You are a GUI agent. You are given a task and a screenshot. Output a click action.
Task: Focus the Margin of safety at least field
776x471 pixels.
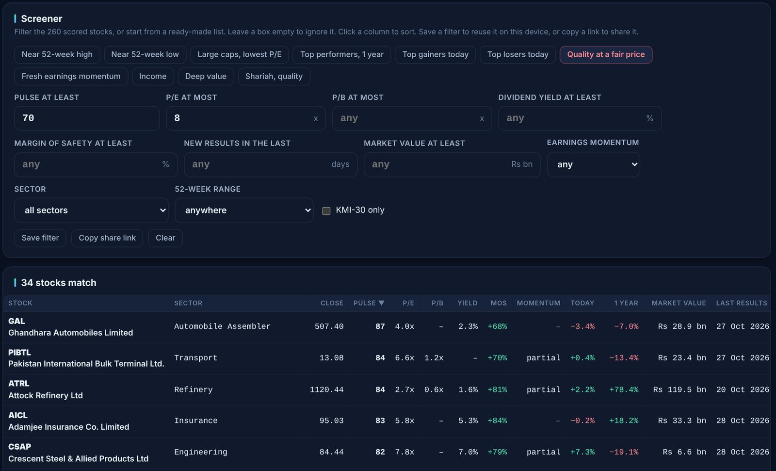96,164
